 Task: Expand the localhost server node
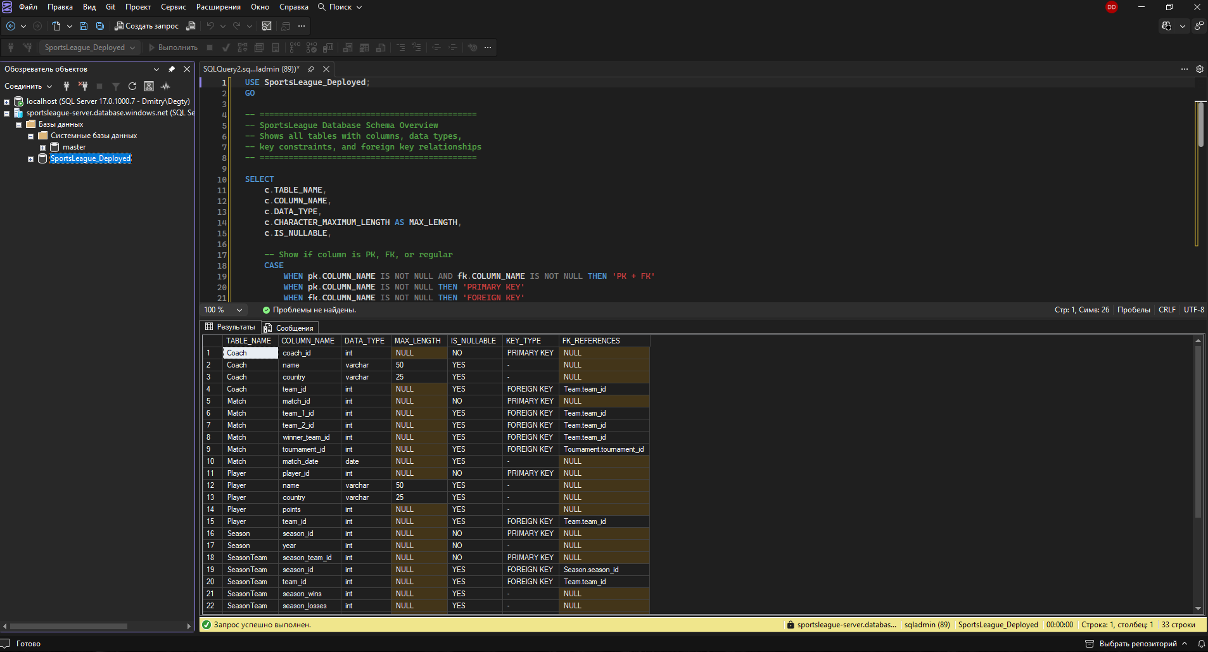pyautogui.click(x=6, y=101)
